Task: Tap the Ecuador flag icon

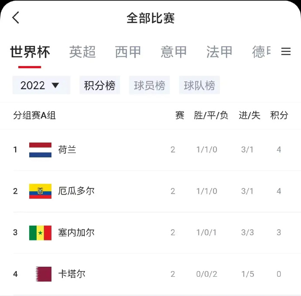Action: [40, 191]
